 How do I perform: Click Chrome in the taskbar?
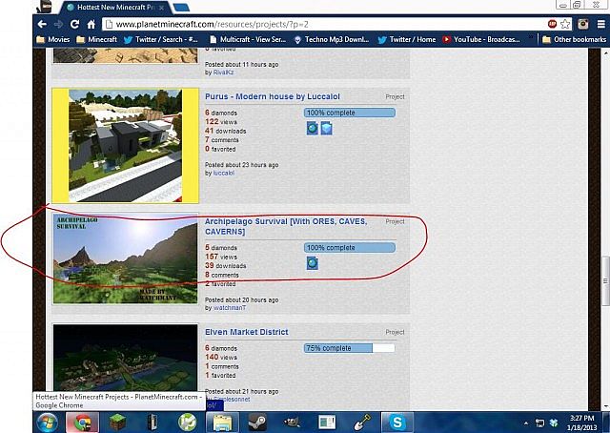coord(83,423)
